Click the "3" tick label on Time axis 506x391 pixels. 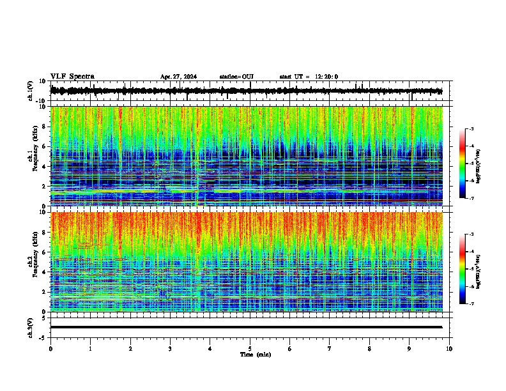170,349
